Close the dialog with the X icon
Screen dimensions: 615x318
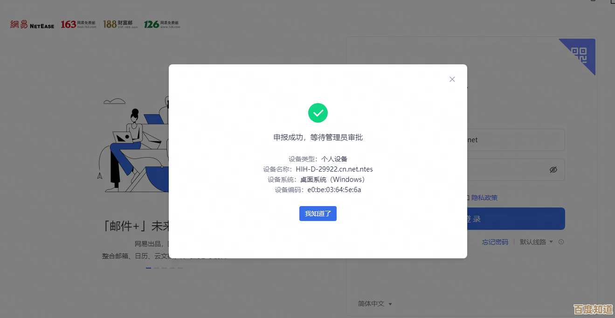pos(452,79)
